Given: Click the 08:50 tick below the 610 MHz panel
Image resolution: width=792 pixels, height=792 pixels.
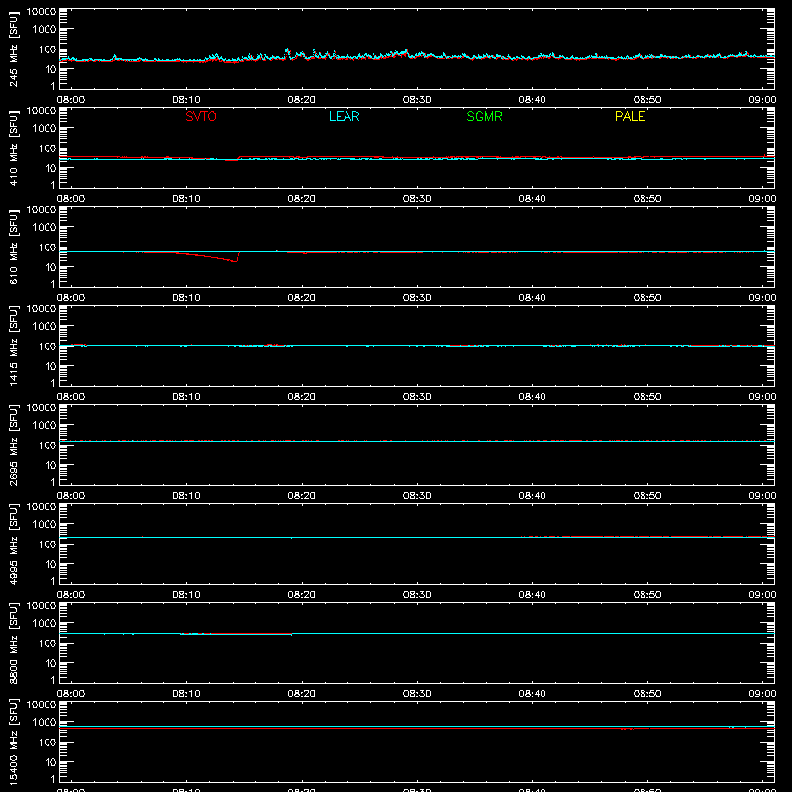Looking at the screenshot, I should point(647,298).
